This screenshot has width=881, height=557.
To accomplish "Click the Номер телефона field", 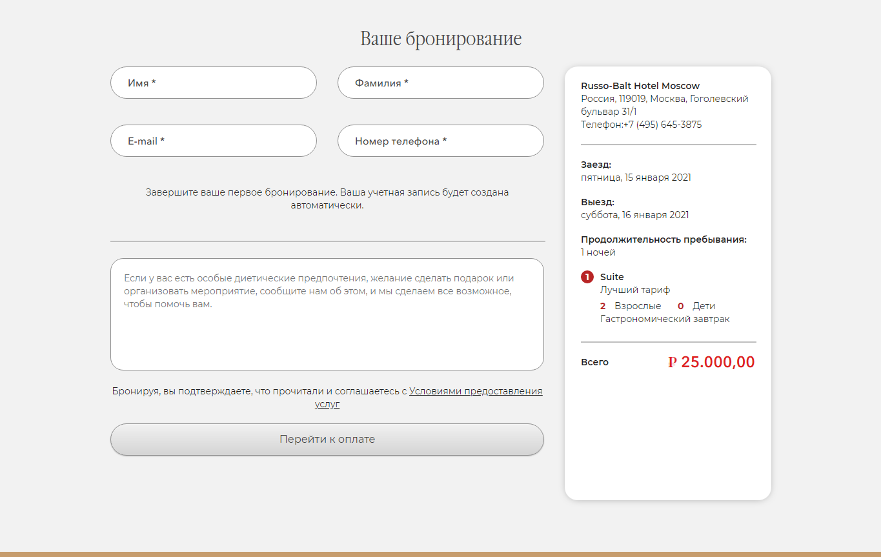I will click(441, 141).
